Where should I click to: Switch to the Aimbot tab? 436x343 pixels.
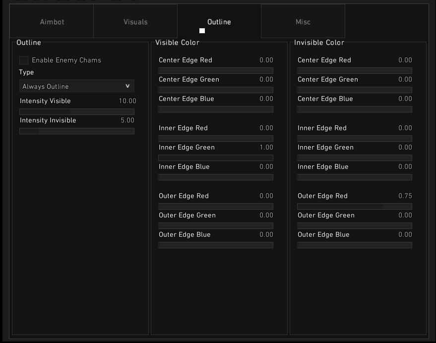click(x=52, y=22)
